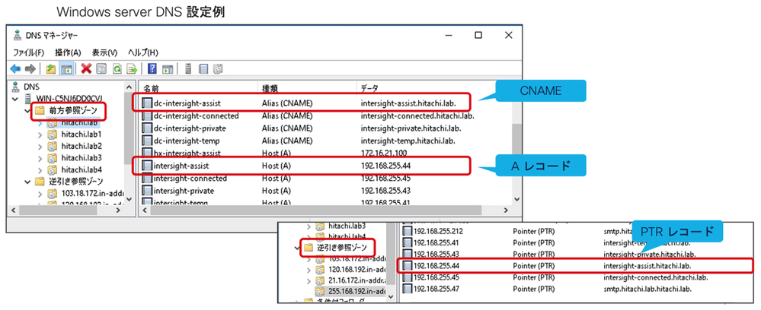761x310 pixels.
Task: Expand 21.16.172.in-addr zone in lower panel
Action: click(x=309, y=280)
